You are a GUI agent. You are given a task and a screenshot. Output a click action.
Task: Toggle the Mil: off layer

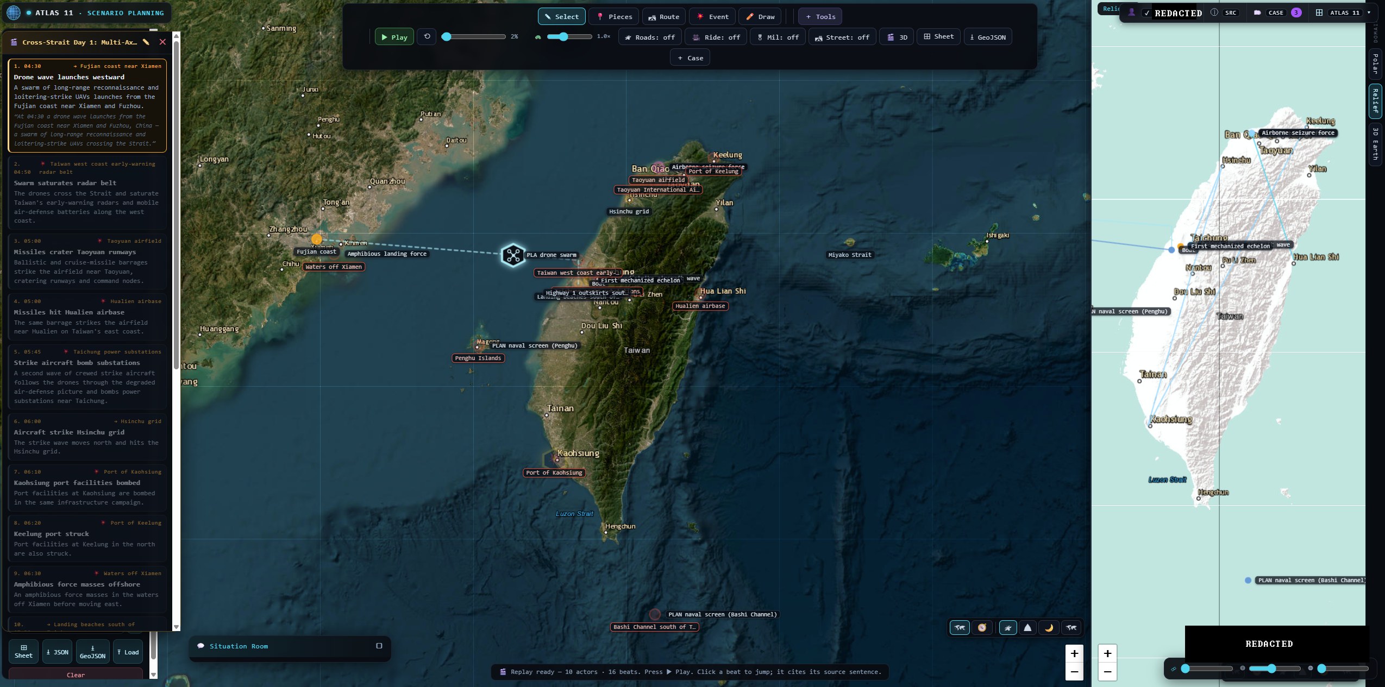pyautogui.click(x=778, y=37)
